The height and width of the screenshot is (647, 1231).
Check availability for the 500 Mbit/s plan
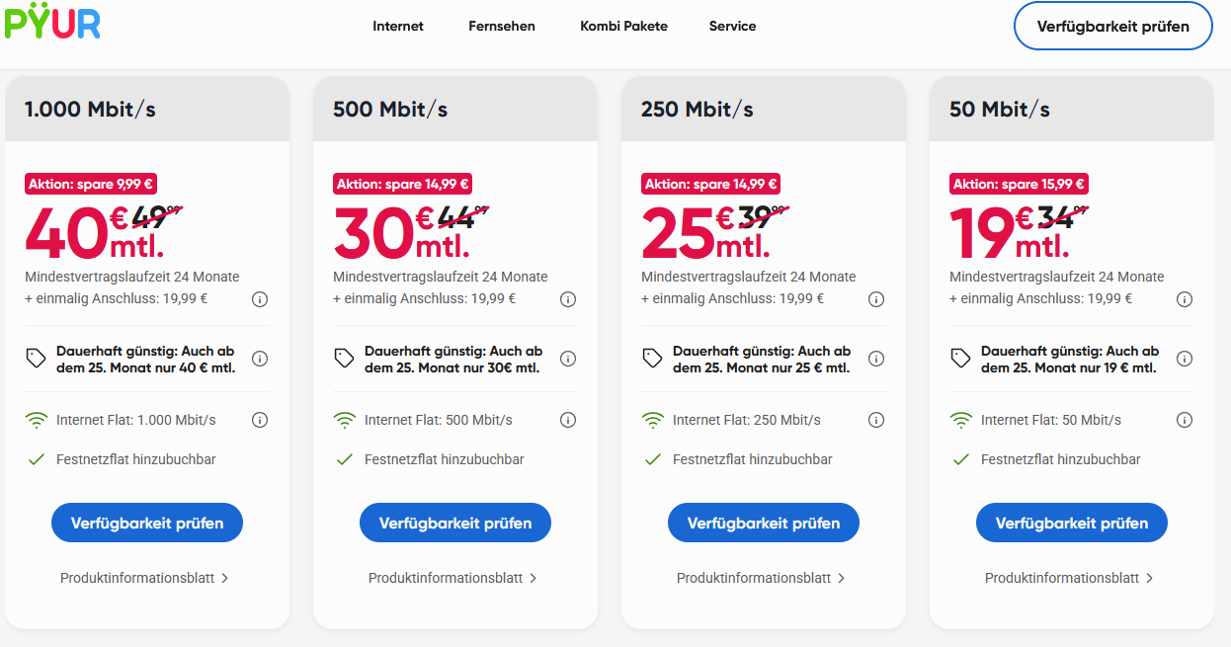point(455,523)
